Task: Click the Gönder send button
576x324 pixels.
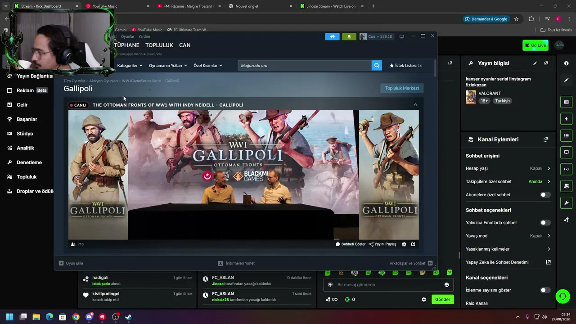Action: pyautogui.click(x=442, y=299)
